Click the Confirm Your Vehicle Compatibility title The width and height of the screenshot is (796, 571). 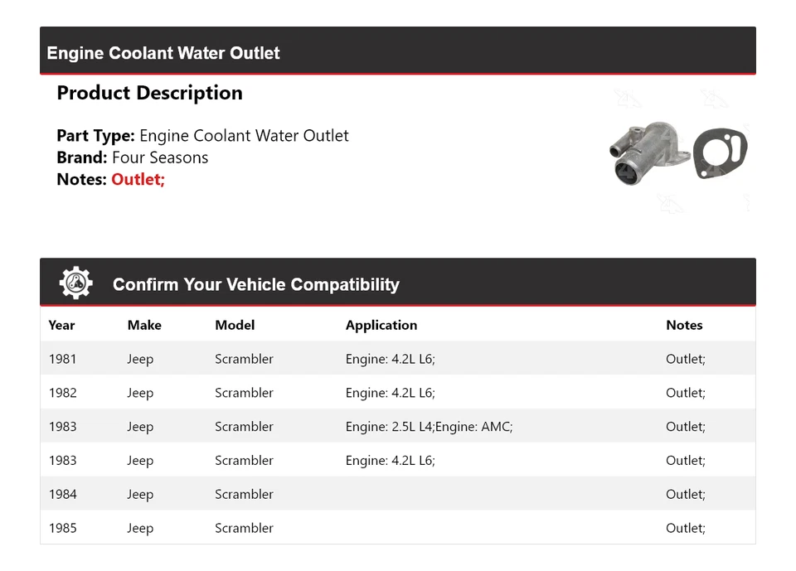pyautogui.click(x=255, y=284)
